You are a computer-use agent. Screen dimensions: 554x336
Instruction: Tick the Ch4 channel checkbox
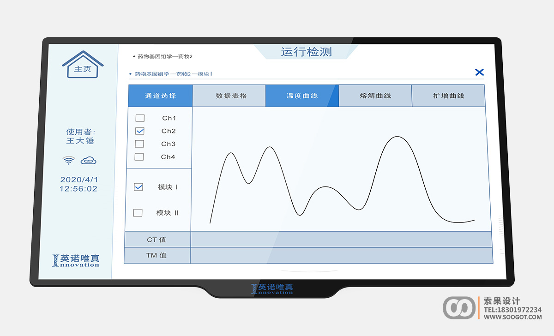pos(139,157)
